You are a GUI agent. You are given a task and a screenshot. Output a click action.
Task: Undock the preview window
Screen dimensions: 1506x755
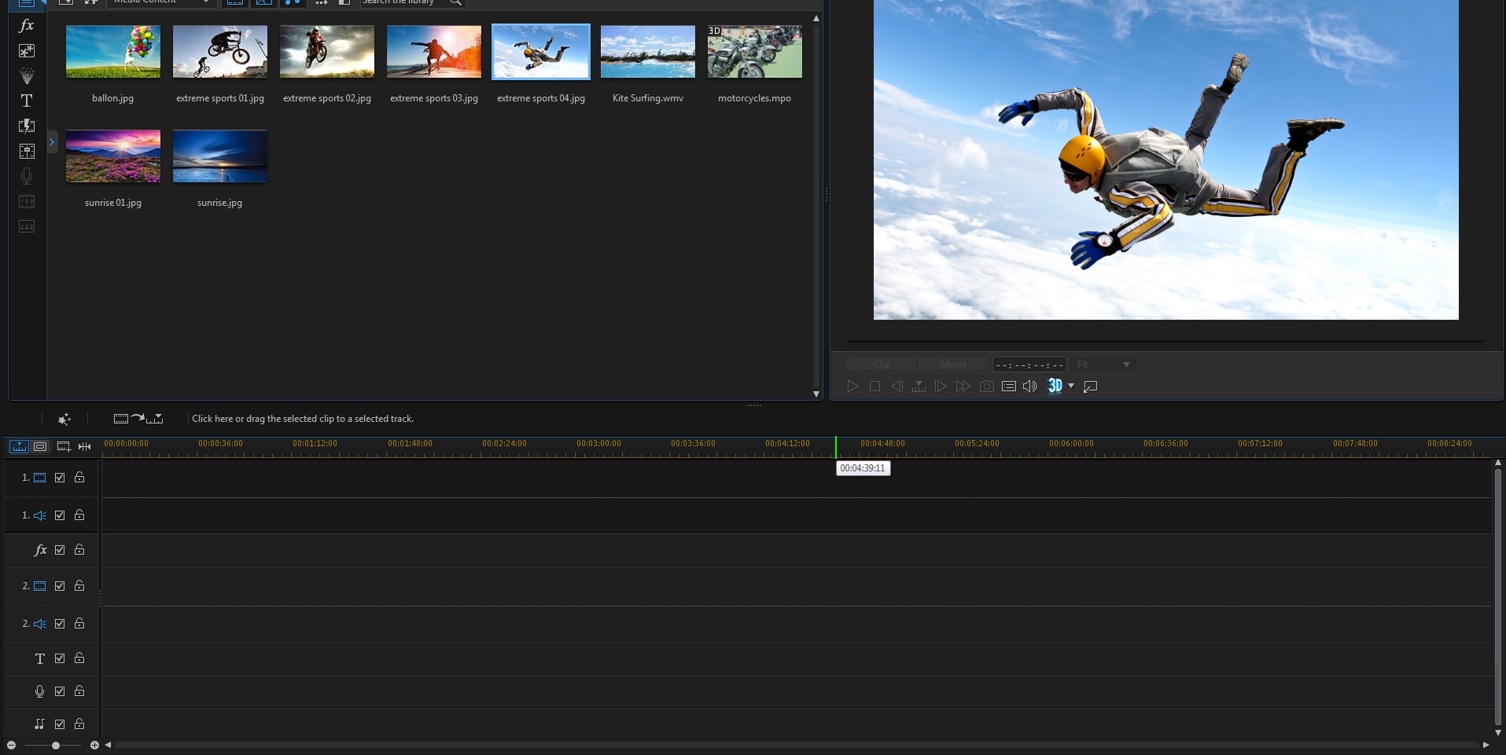tap(1091, 387)
